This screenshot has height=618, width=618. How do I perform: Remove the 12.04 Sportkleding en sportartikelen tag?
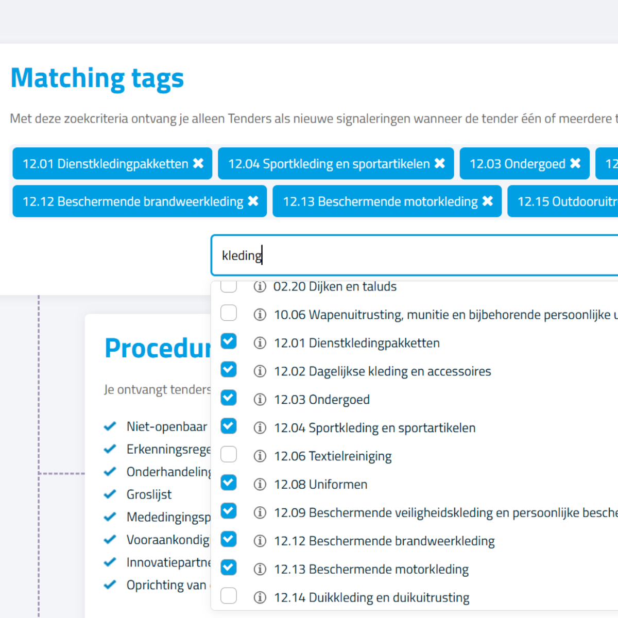[440, 164]
